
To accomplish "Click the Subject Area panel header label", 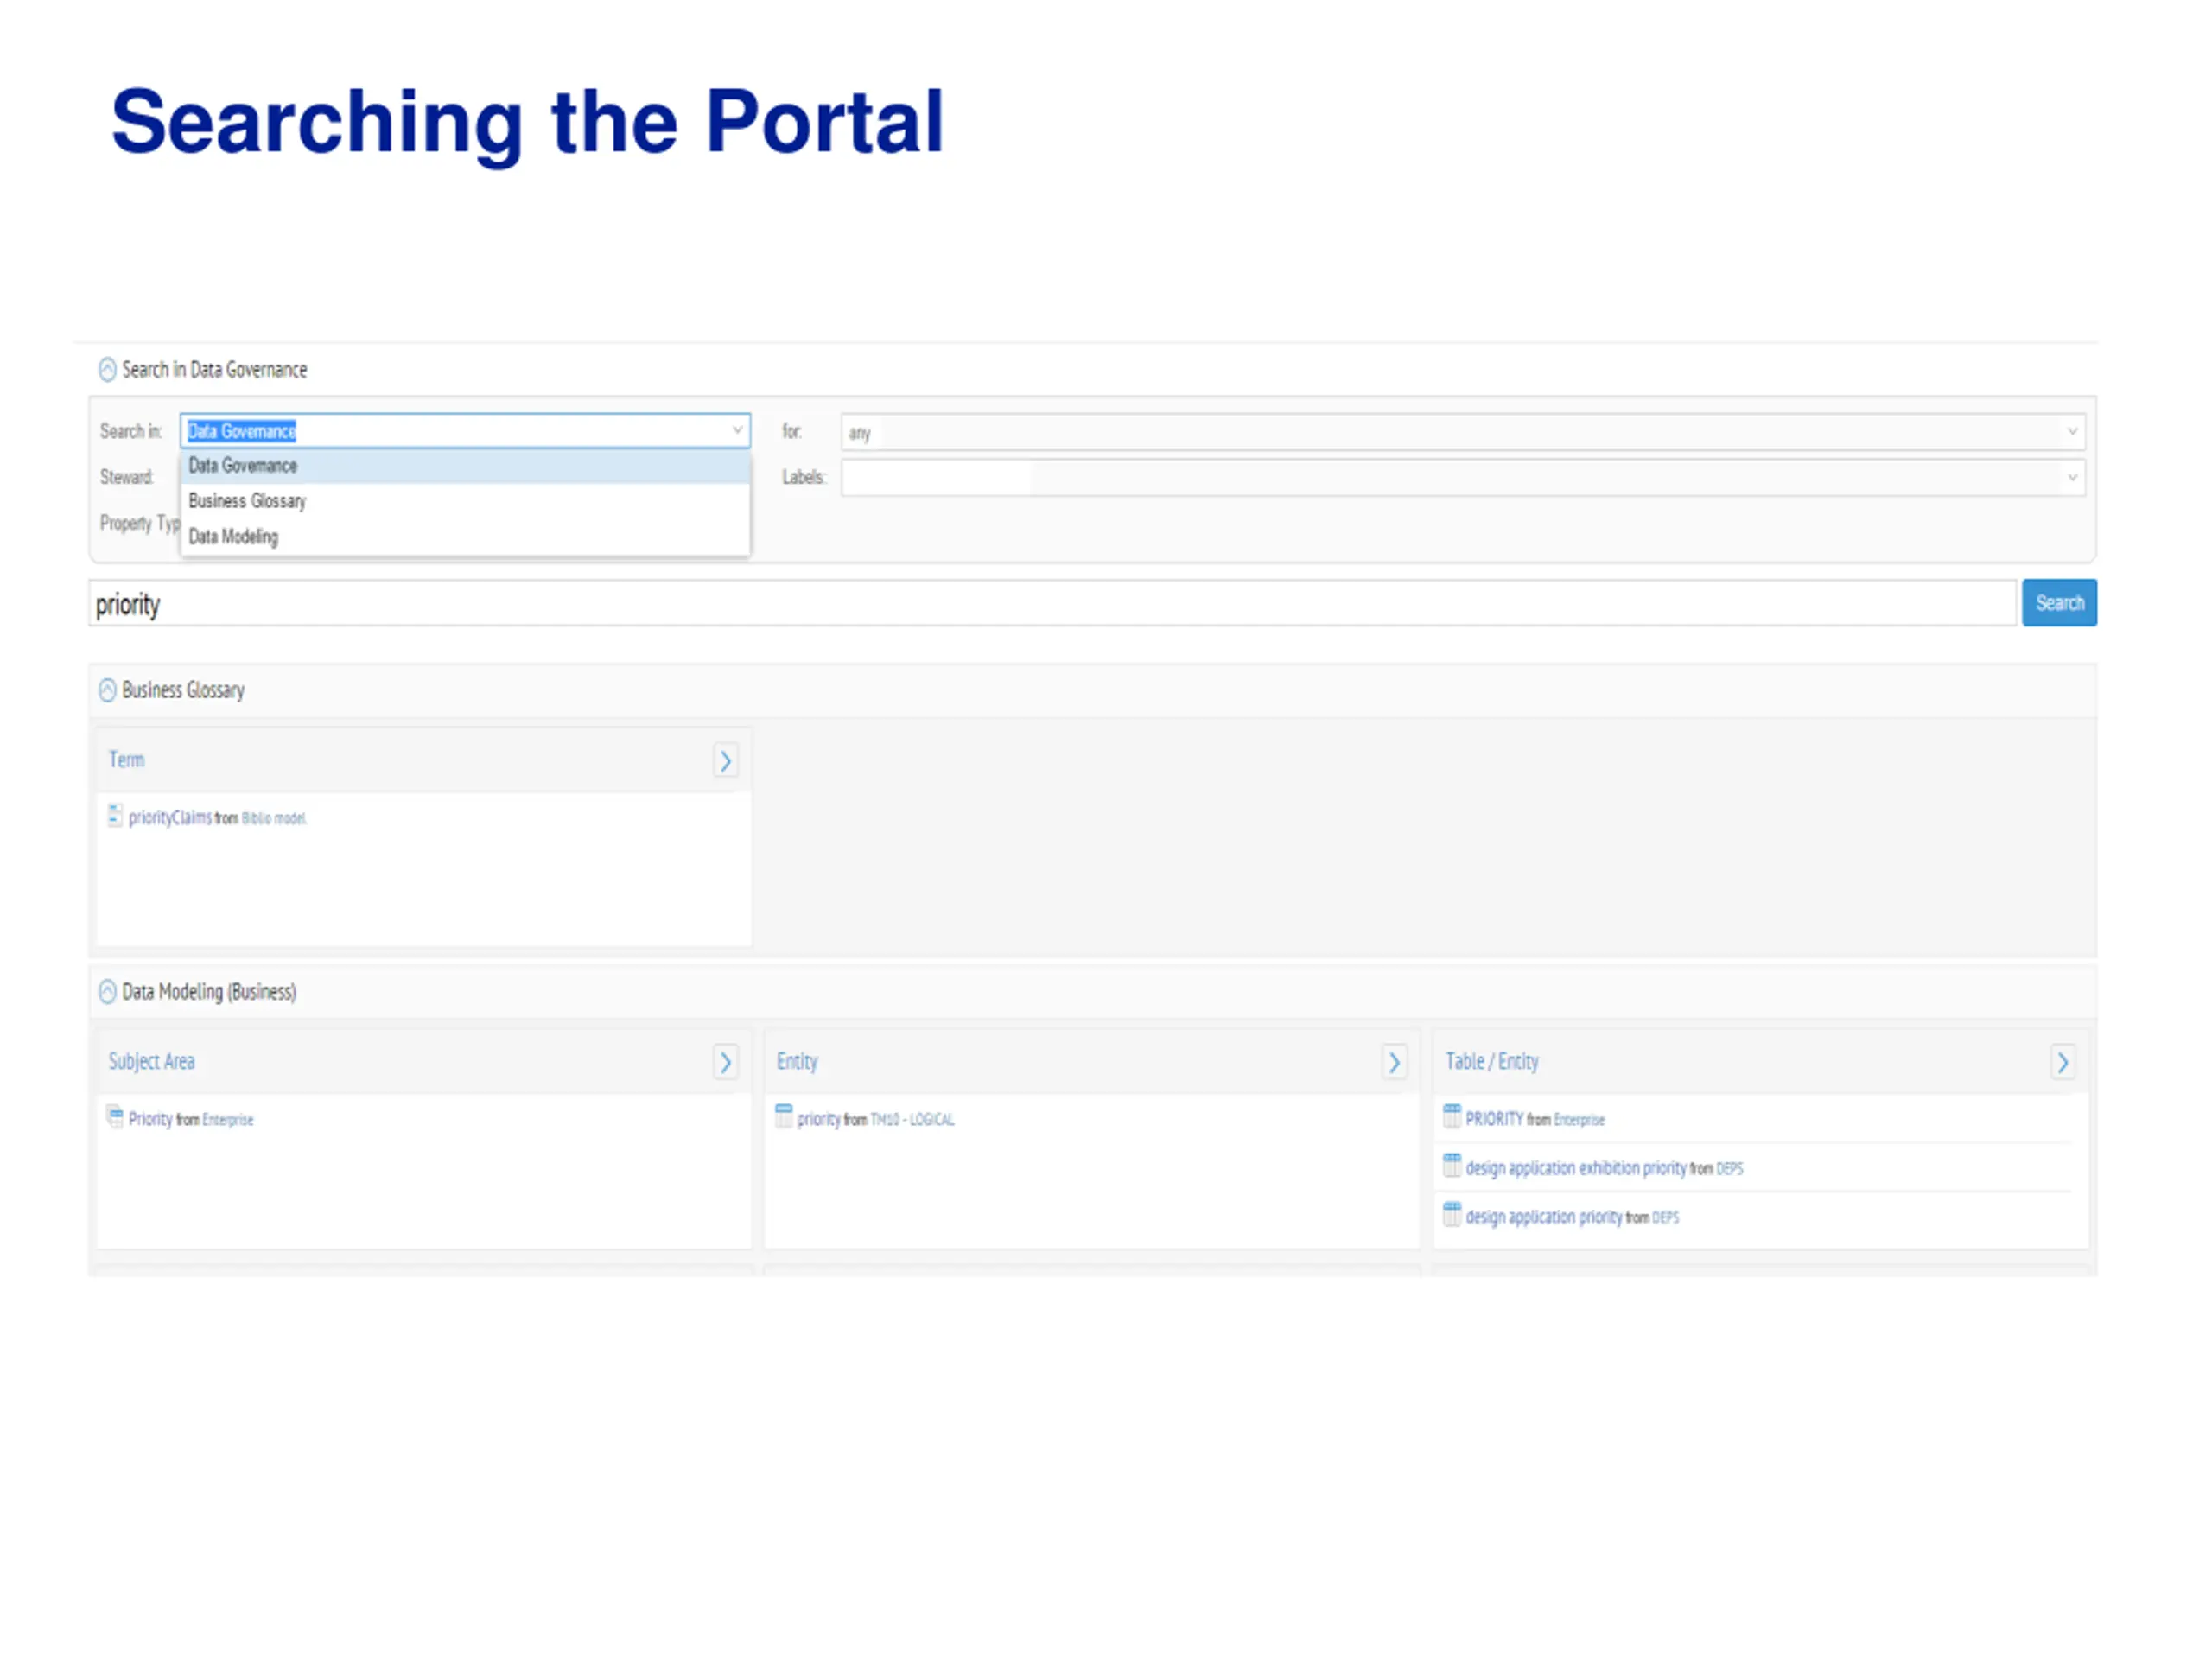I will pos(152,1061).
